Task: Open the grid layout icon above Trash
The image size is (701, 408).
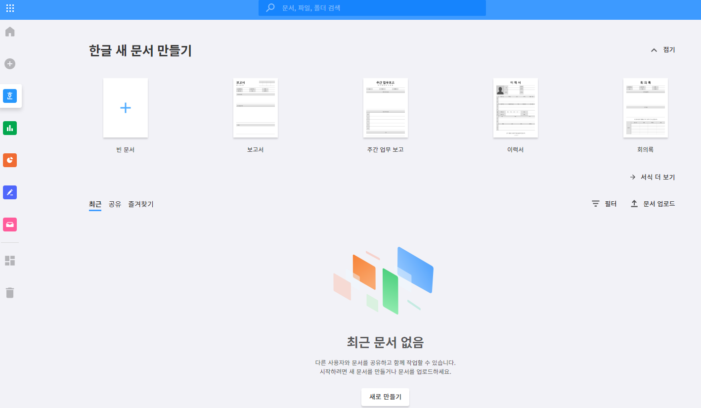Action: 10,260
